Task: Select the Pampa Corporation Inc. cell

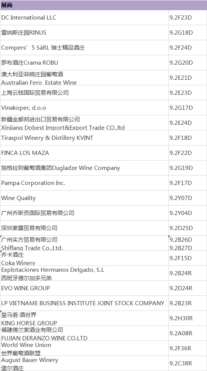Action: click(84, 183)
